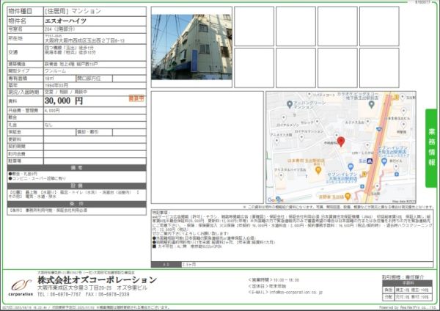Select the gray pin below ロイヤルマンション label
440x311 pixels.
coord(301,138)
